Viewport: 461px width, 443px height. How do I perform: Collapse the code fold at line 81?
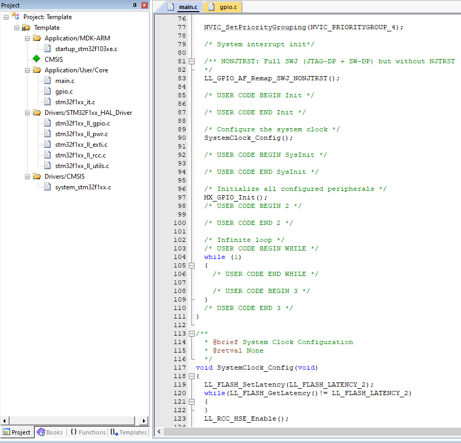[x=191, y=61]
